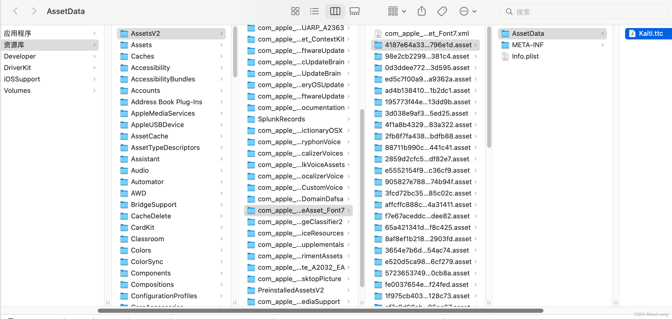Screen dimensions: 672x319
Task: Click the Automator folder icon
Action: pos(124,182)
